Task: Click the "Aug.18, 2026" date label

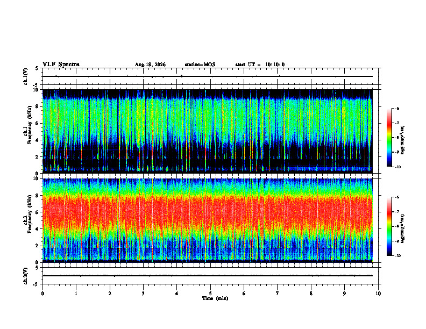Action: 150,65
